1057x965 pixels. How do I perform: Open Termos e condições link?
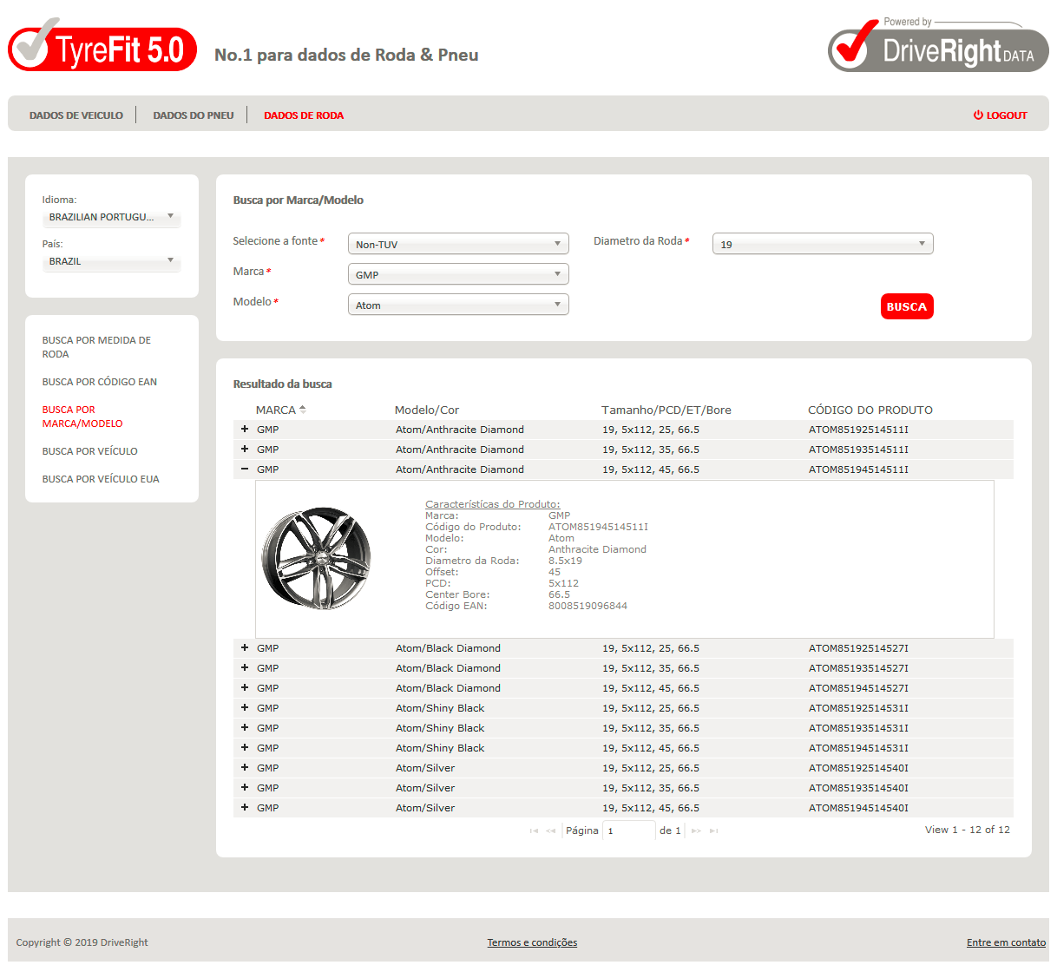coord(532,942)
